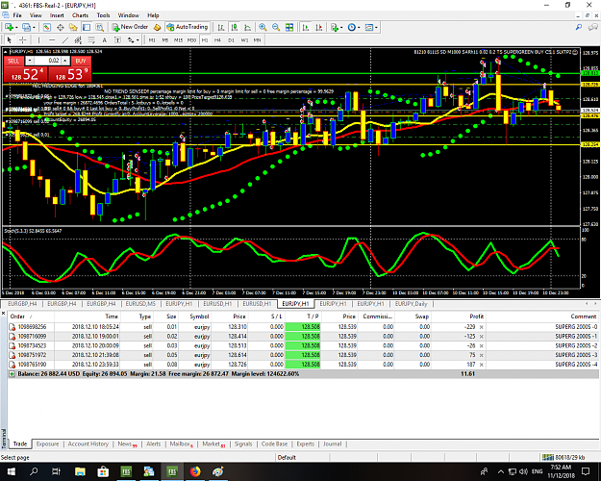Select the order row 1098734523
The height and width of the screenshot is (481, 601).
(302, 345)
